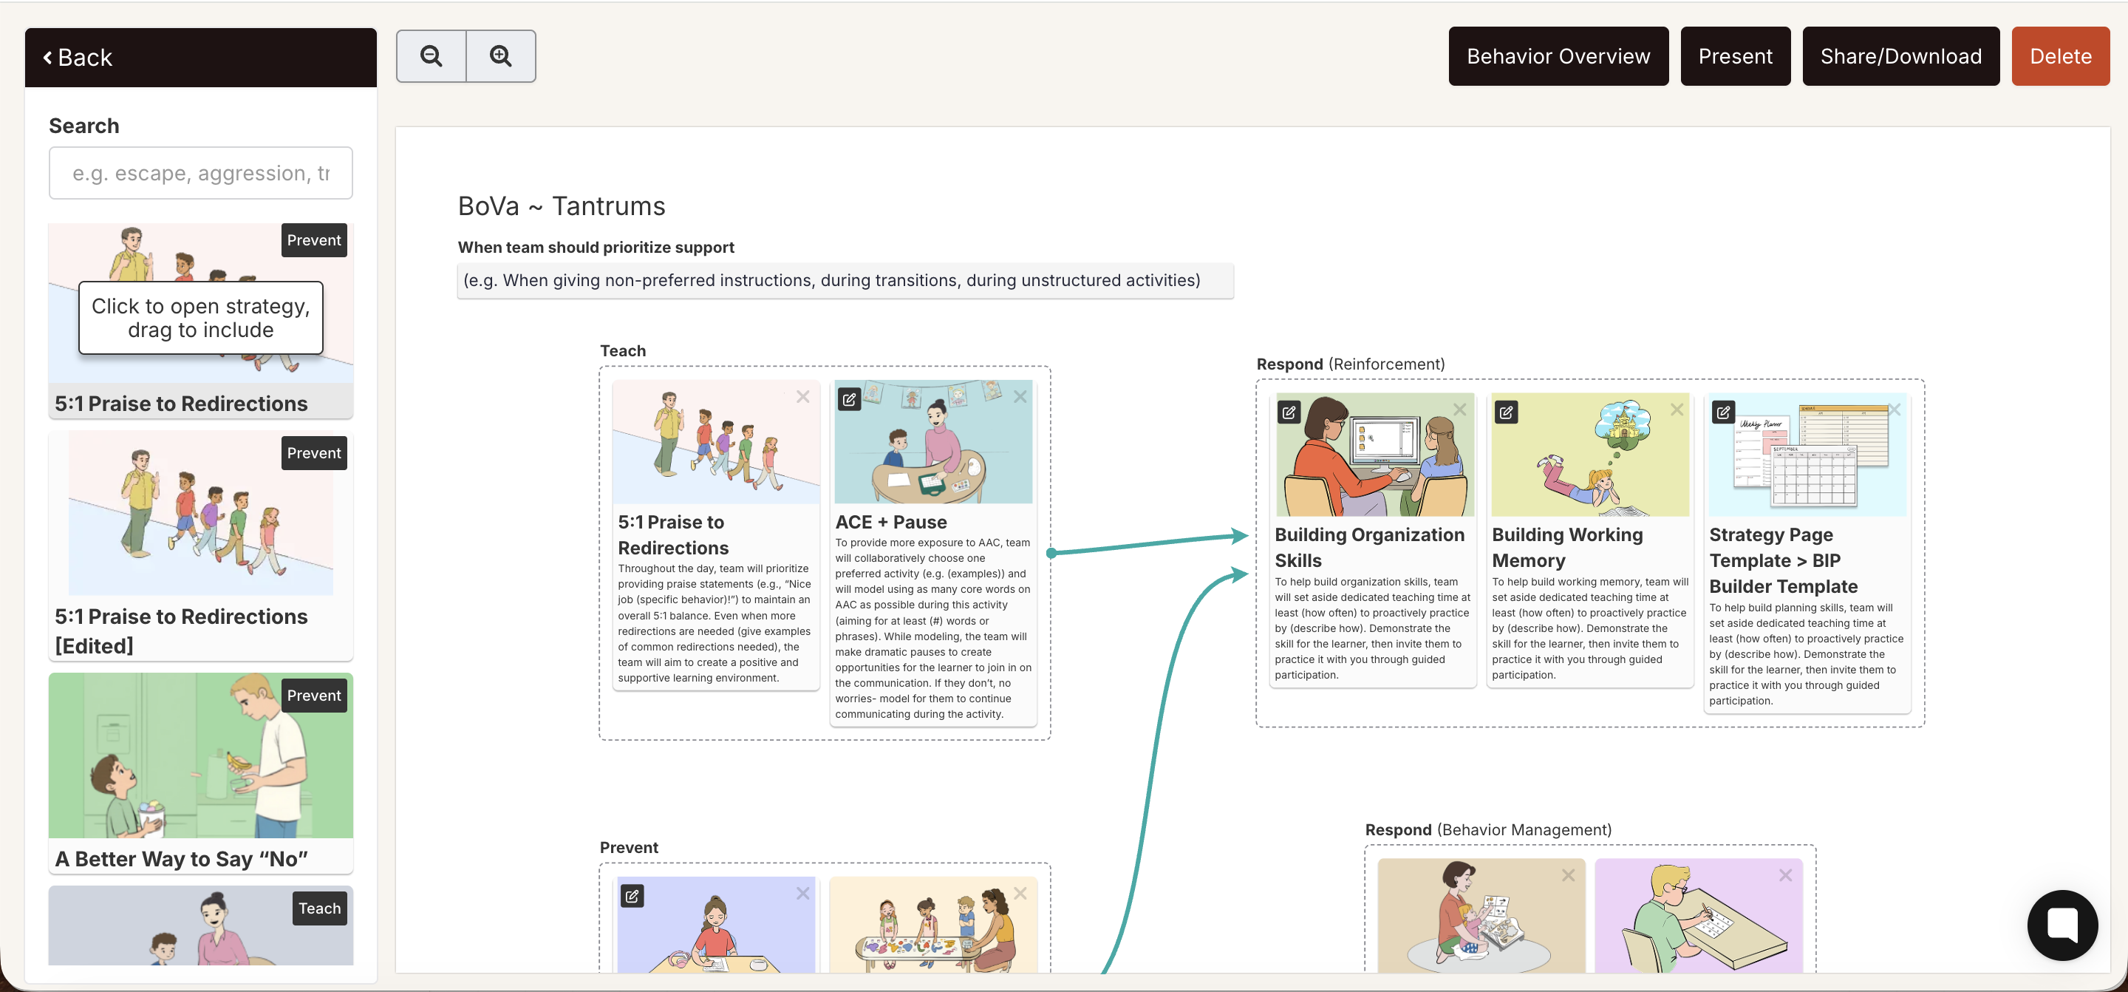This screenshot has height=992, width=2128.
Task: Remove Building Organization Skills card
Action: pyautogui.click(x=1460, y=410)
